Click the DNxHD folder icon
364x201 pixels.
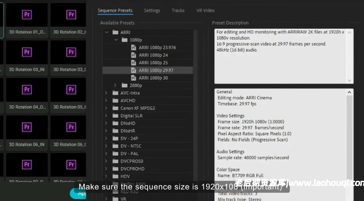[x=115, y=123]
